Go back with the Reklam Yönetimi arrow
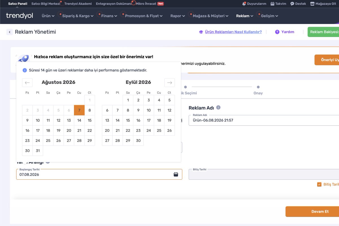Screen dimensions: 339x226 pyautogui.click(x=10, y=32)
